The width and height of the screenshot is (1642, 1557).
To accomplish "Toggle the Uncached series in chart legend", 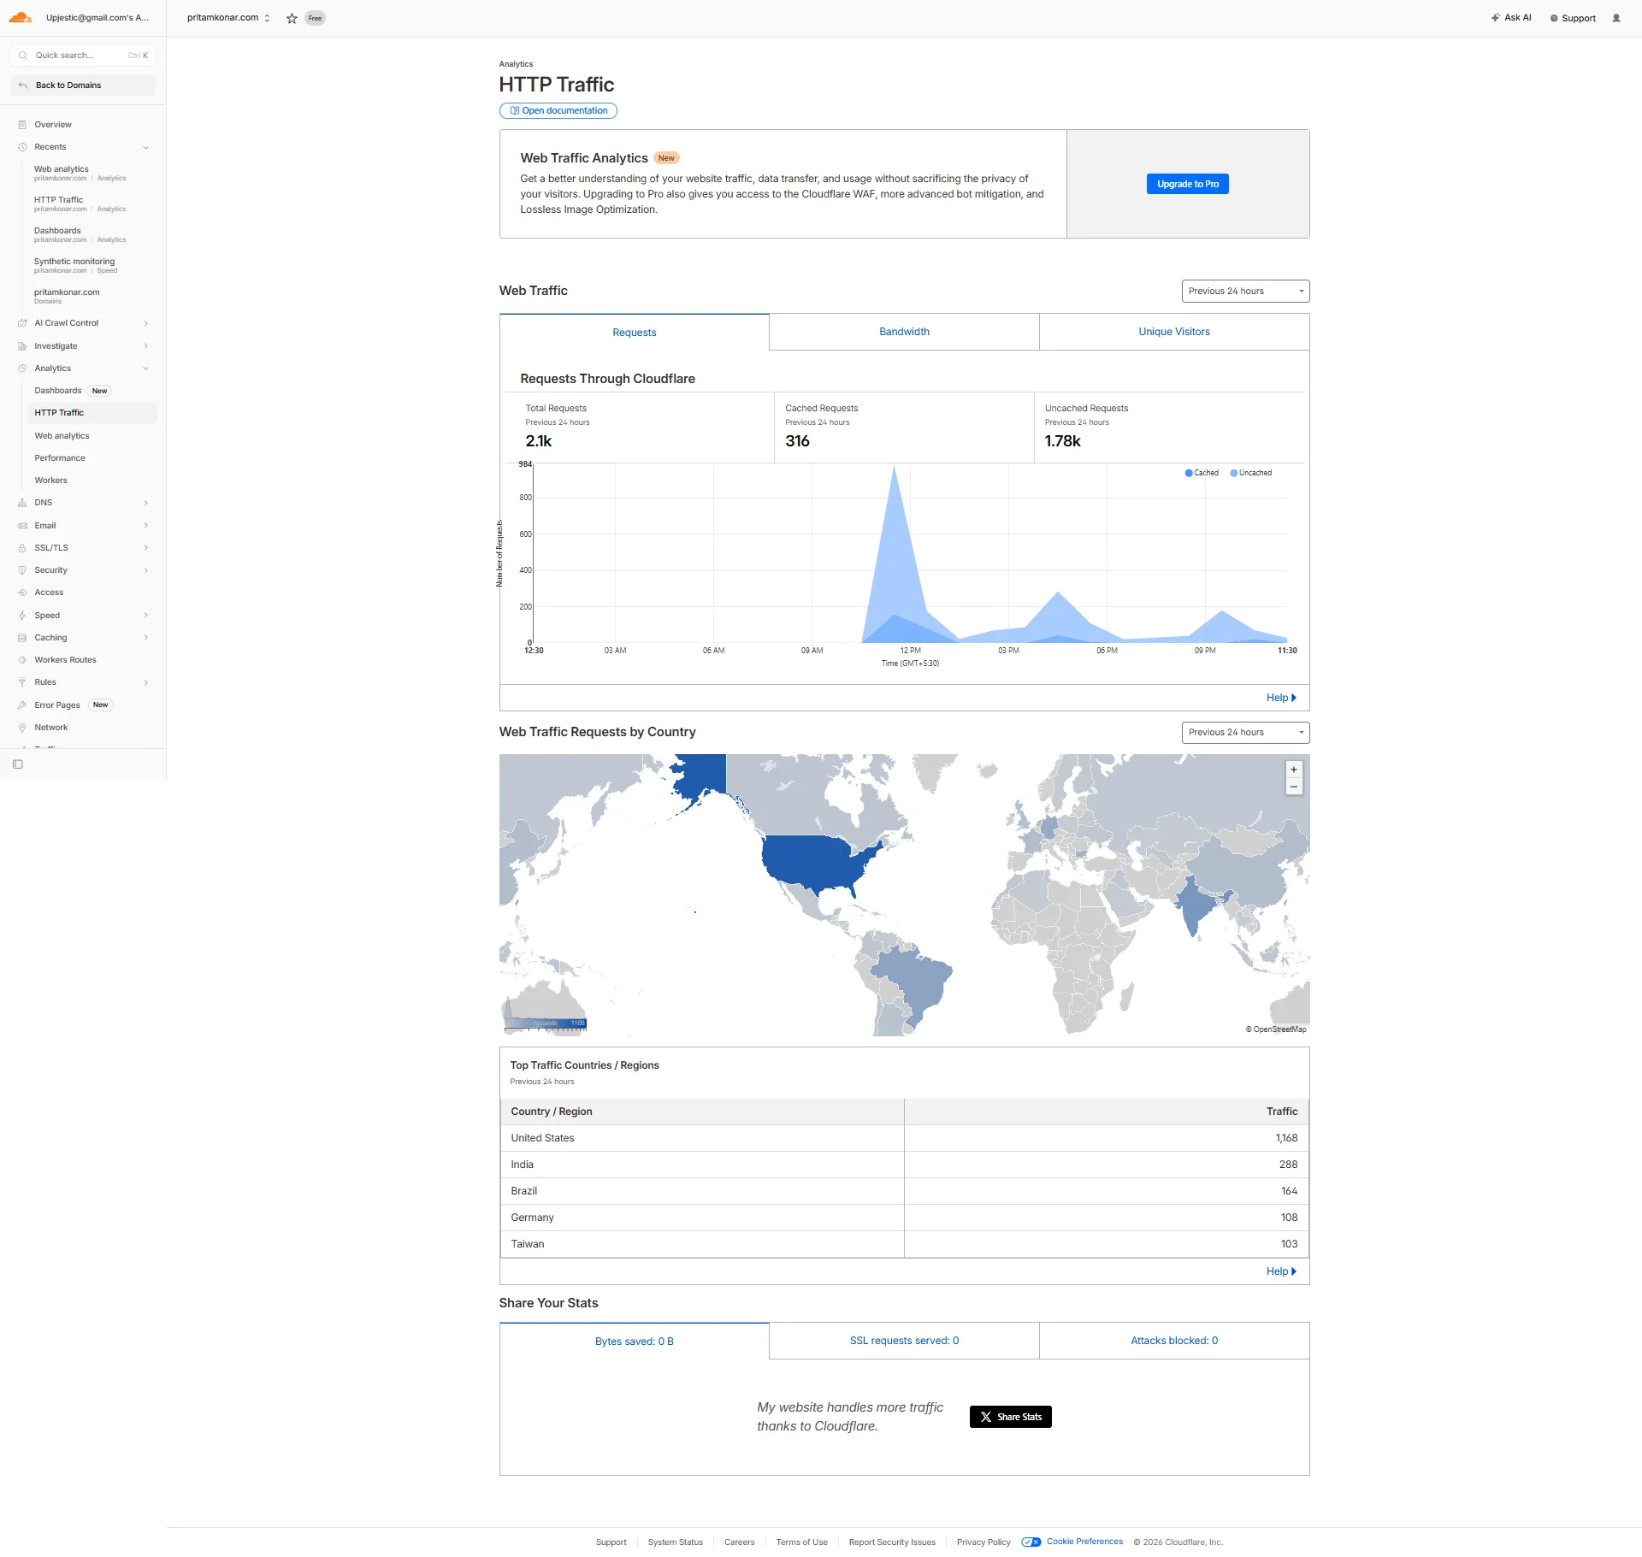I will [x=1251, y=473].
